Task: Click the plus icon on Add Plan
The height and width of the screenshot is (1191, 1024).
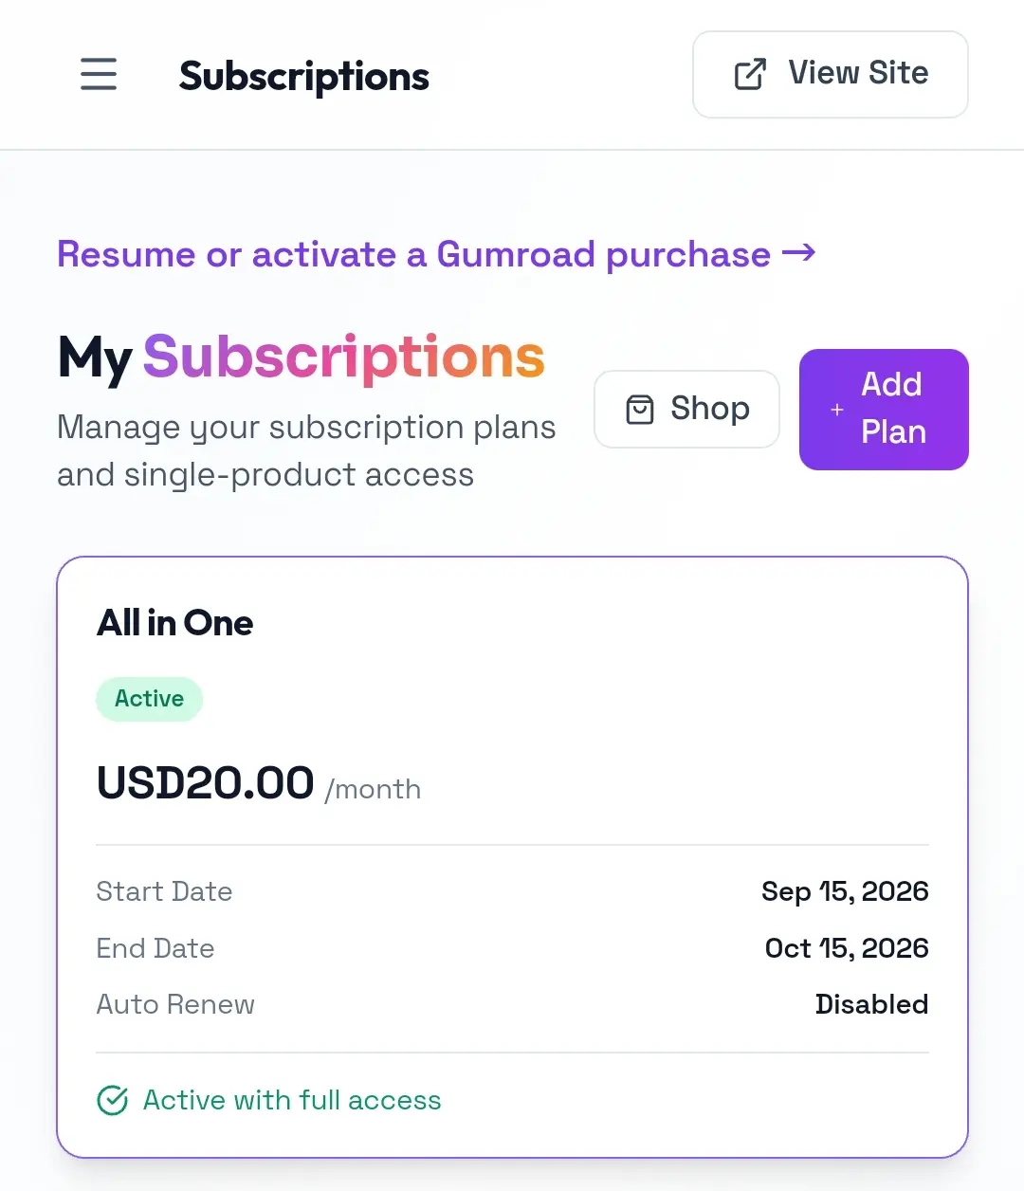Action: coord(837,410)
